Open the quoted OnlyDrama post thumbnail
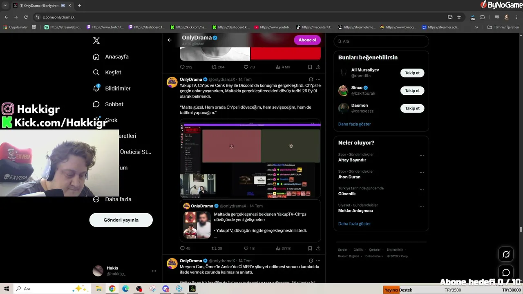Image resolution: width=523 pixels, height=294 pixels. click(197, 225)
